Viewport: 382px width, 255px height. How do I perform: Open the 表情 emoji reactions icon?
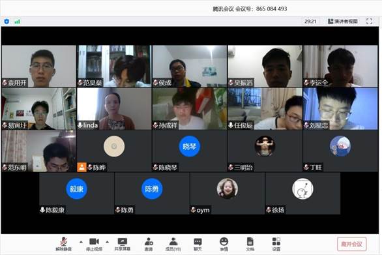[x=224, y=244]
